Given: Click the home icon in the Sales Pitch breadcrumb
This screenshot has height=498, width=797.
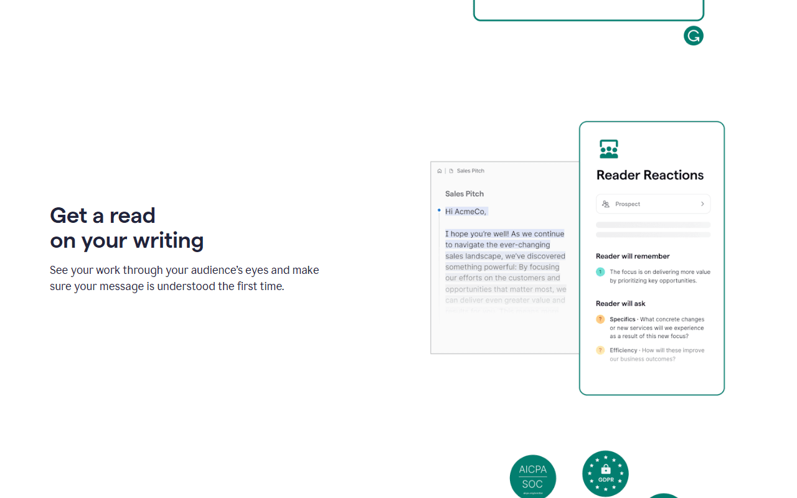Looking at the screenshot, I should pos(440,171).
